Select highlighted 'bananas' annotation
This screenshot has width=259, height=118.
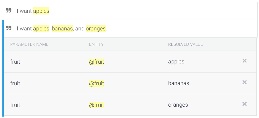(62, 29)
